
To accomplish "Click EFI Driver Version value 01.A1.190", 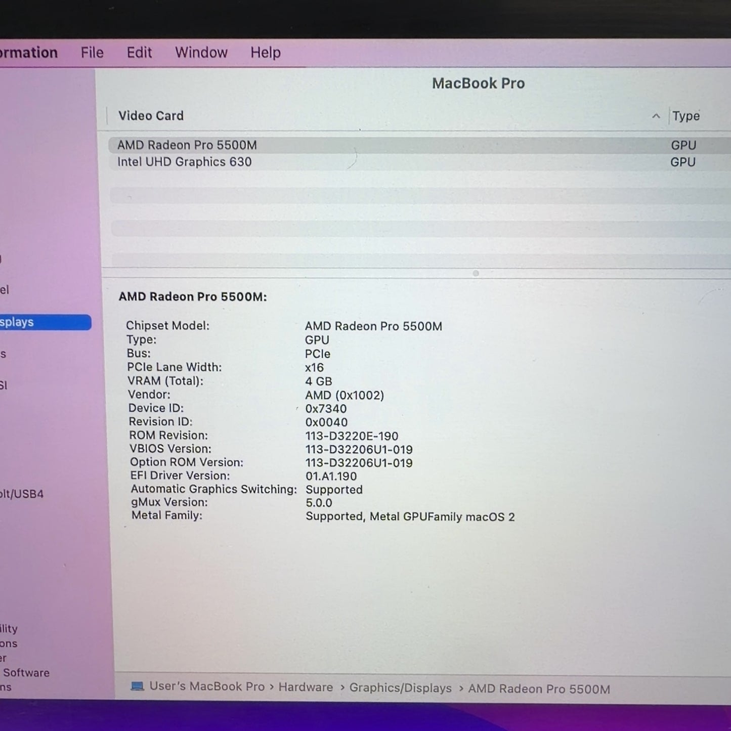I will [x=331, y=477].
